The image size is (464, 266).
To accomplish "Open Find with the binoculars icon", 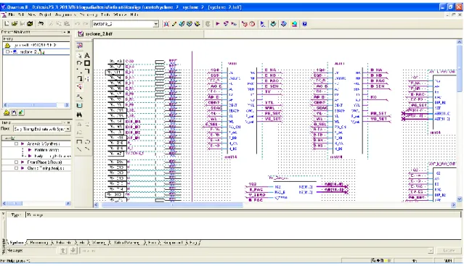I will (x=79, y=115).
